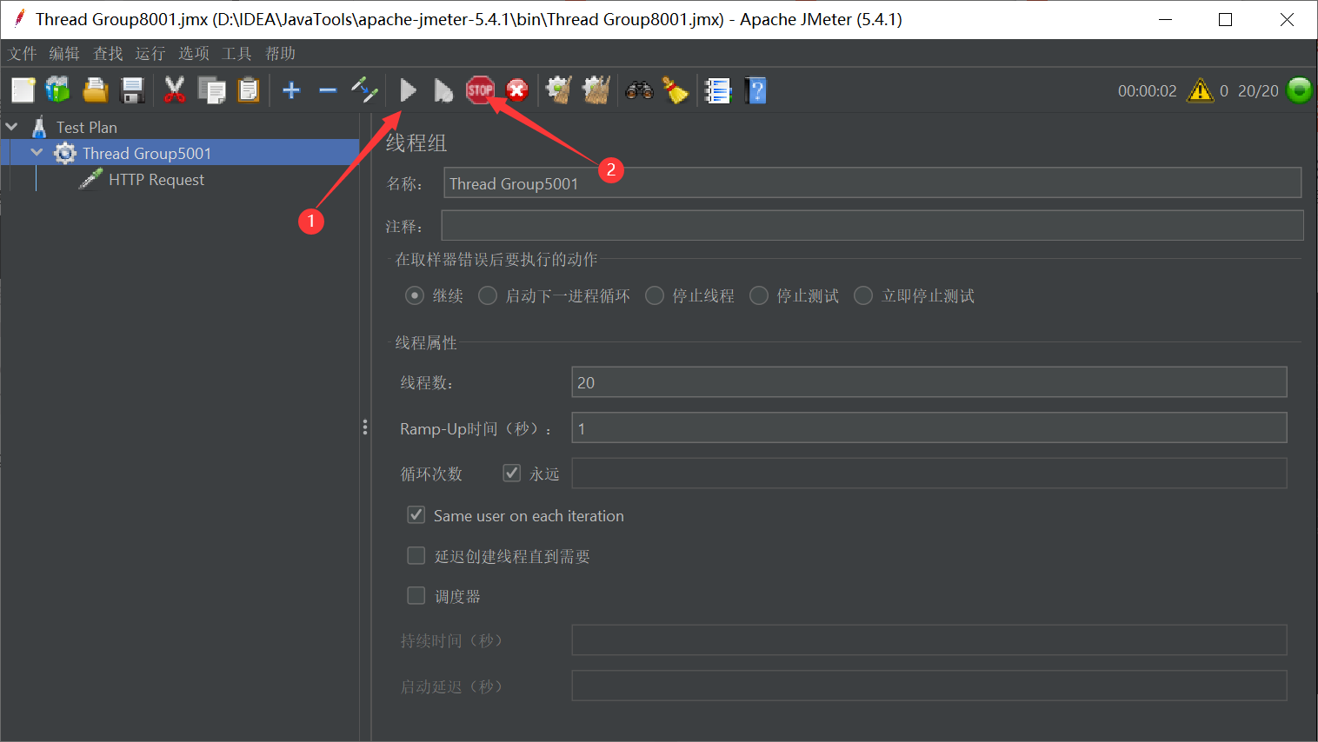Open search with the binoculars icon
This screenshot has width=1318, height=742.
[639, 89]
